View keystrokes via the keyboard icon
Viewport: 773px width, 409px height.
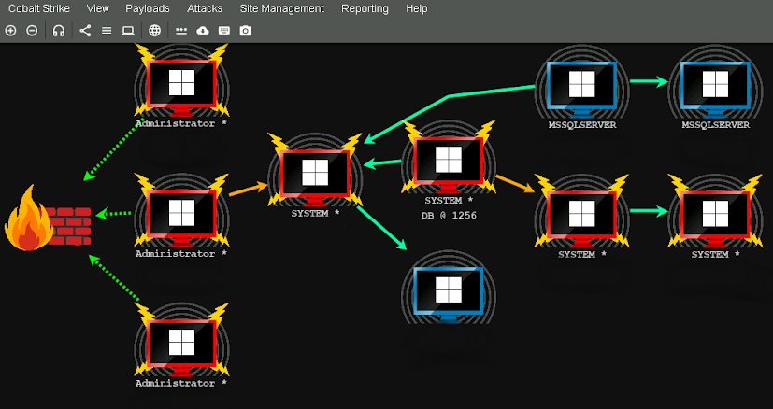tap(223, 30)
